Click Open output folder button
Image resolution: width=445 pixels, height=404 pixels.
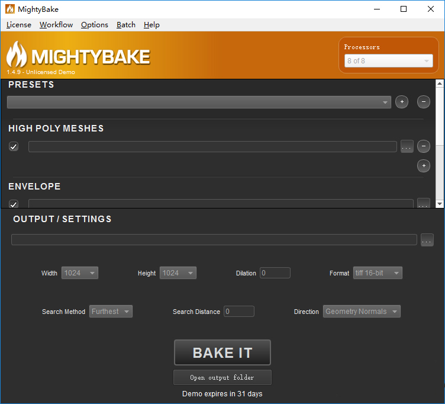coord(222,377)
